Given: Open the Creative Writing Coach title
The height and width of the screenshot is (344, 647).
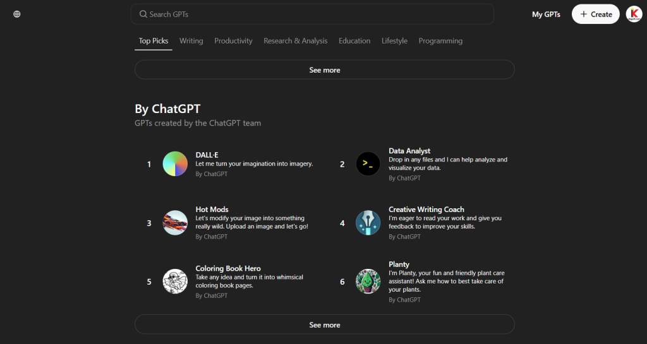Looking at the screenshot, I should point(426,210).
